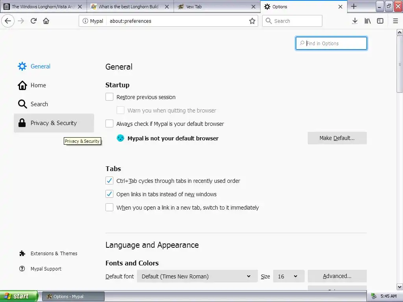This screenshot has width=403, height=302.
Task: Close the Options tab
Action: point(340,7)
